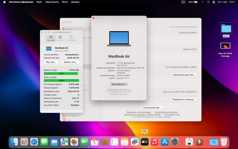Click Wi-Fi status icon in menu bar
Image resolution: width=238 pixels, height=149 pixels.
pos(203,2)
